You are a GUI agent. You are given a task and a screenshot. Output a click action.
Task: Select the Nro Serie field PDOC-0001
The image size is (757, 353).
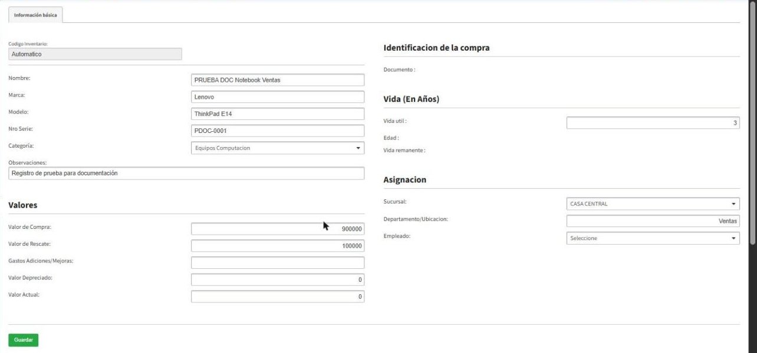pyautogui.click(x=278, y=131)
